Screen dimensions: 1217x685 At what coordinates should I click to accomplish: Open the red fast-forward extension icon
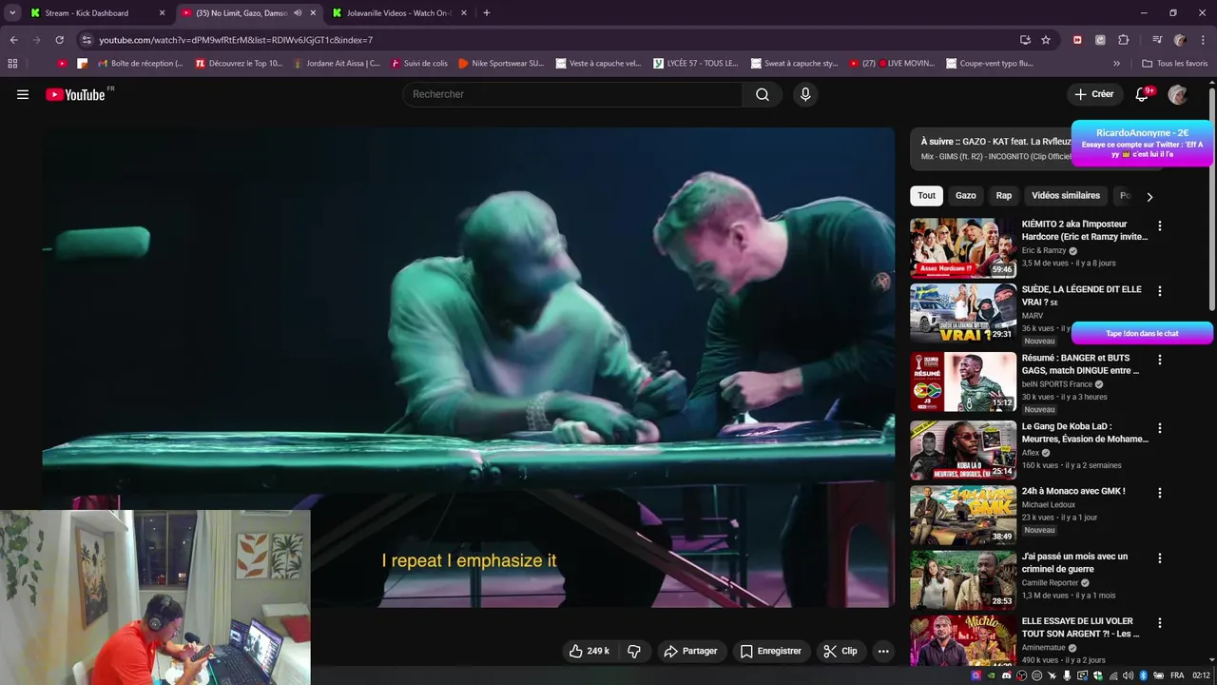[x=1077, y=40]
